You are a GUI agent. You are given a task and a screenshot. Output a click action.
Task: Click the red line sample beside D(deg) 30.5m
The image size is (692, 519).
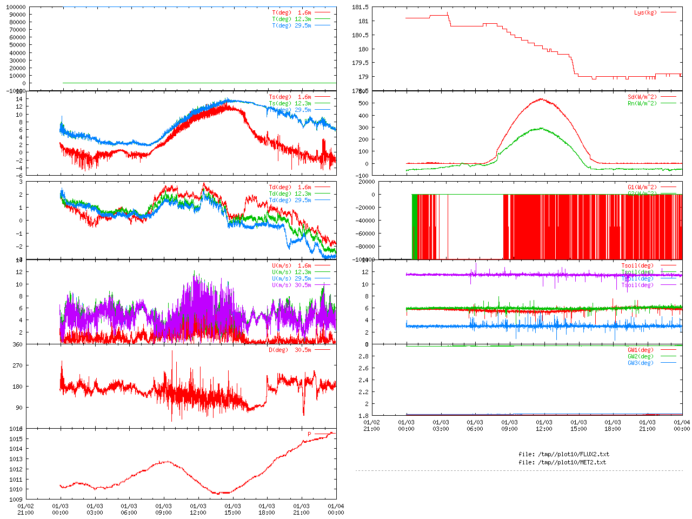tap(322, 350)
